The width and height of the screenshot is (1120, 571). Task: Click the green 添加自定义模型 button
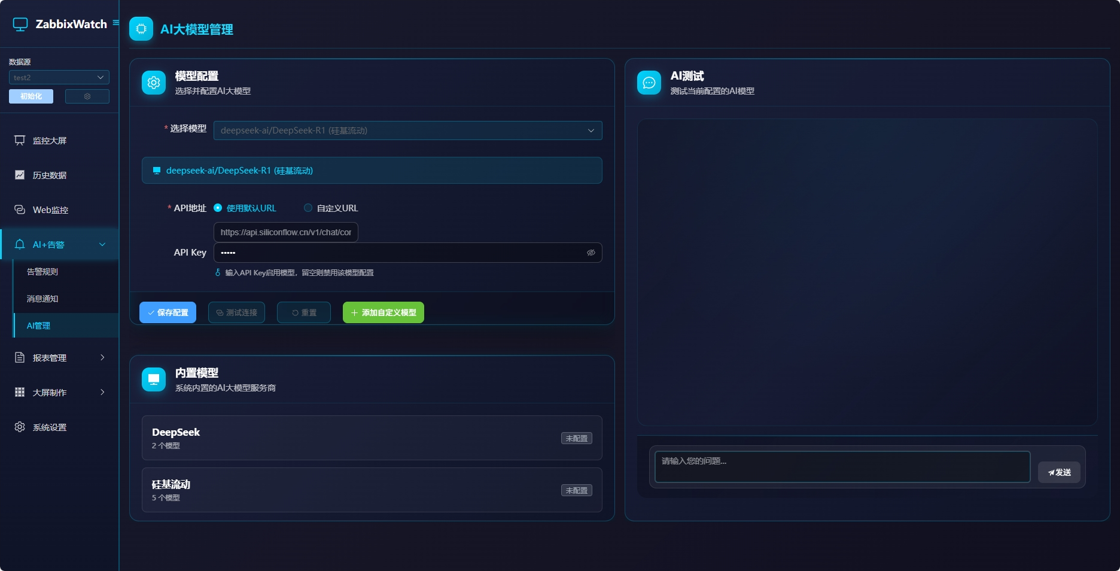point(383,312)
